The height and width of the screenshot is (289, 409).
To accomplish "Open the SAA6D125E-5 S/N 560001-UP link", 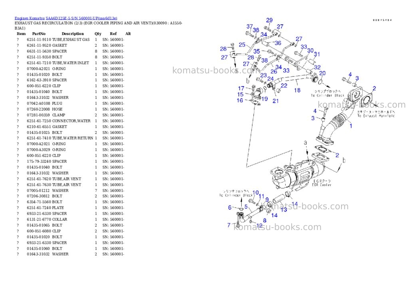I will click(x=81, y=18).
